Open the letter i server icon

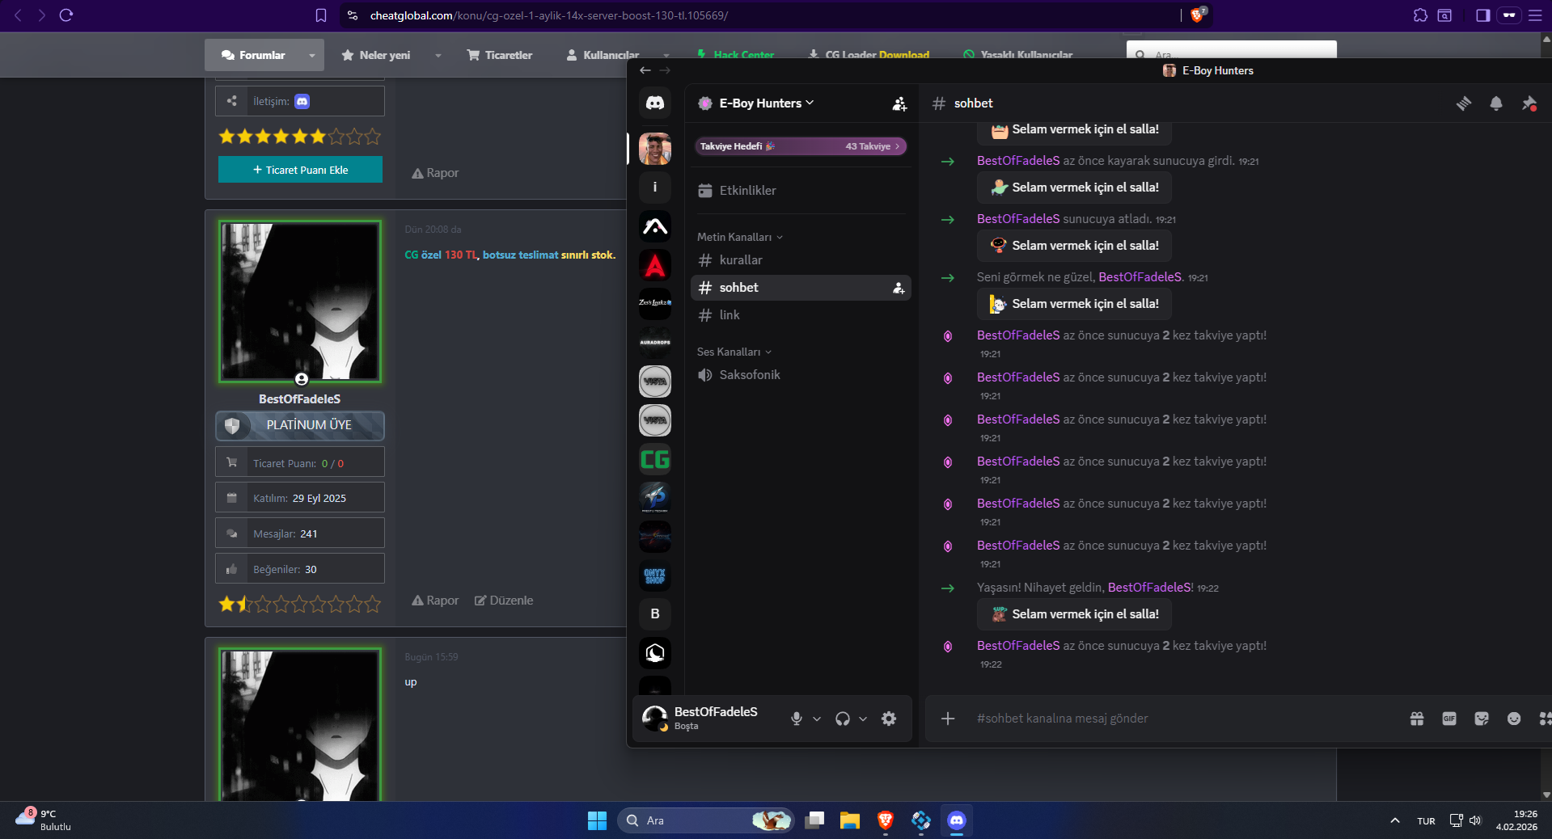(x=655, y=188)
